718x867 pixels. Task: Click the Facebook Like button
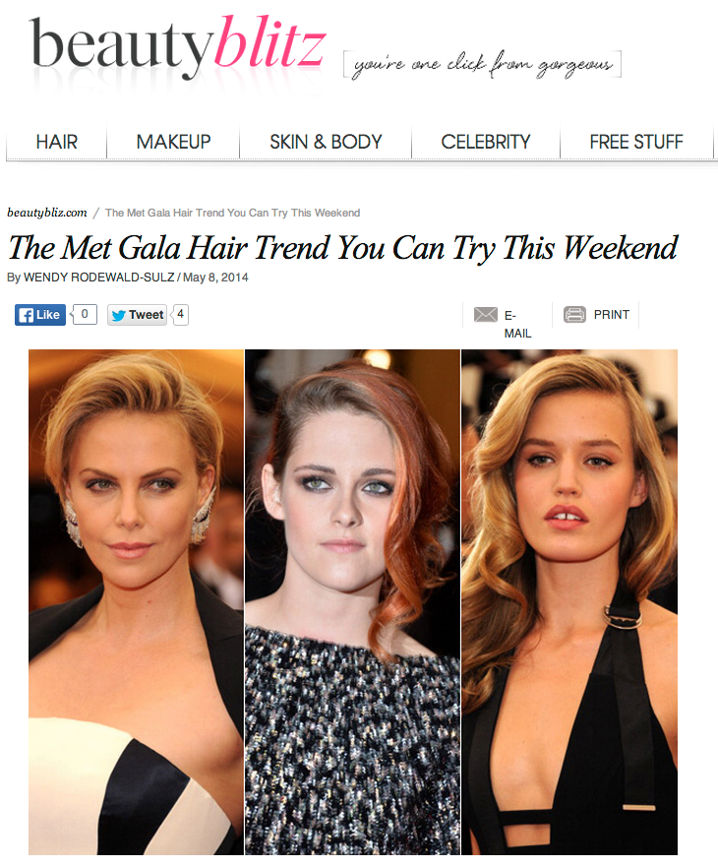(39, 315)
